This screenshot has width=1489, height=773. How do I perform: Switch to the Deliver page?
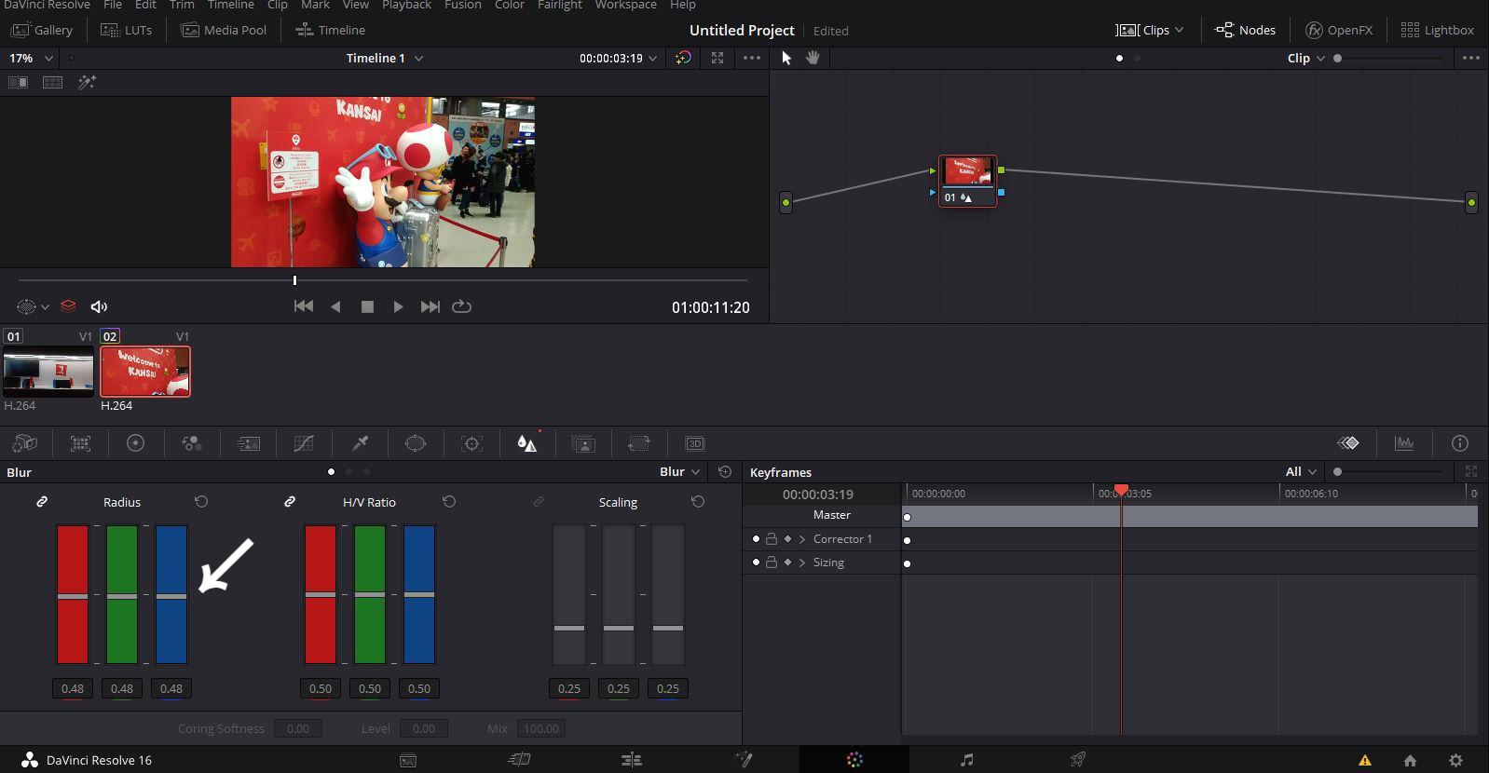click(1078, 760)
